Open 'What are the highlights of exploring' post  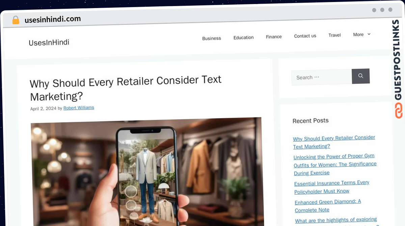(x=336, y=220)
